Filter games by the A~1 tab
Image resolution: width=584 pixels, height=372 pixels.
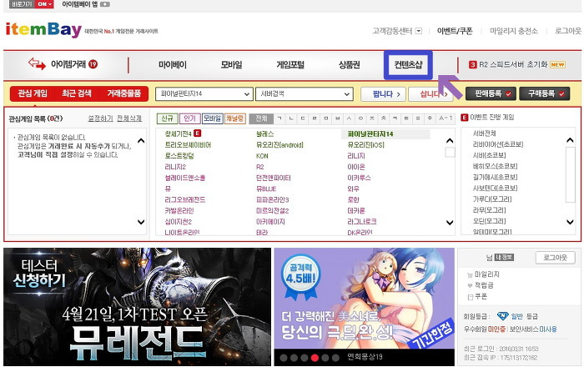446,118
